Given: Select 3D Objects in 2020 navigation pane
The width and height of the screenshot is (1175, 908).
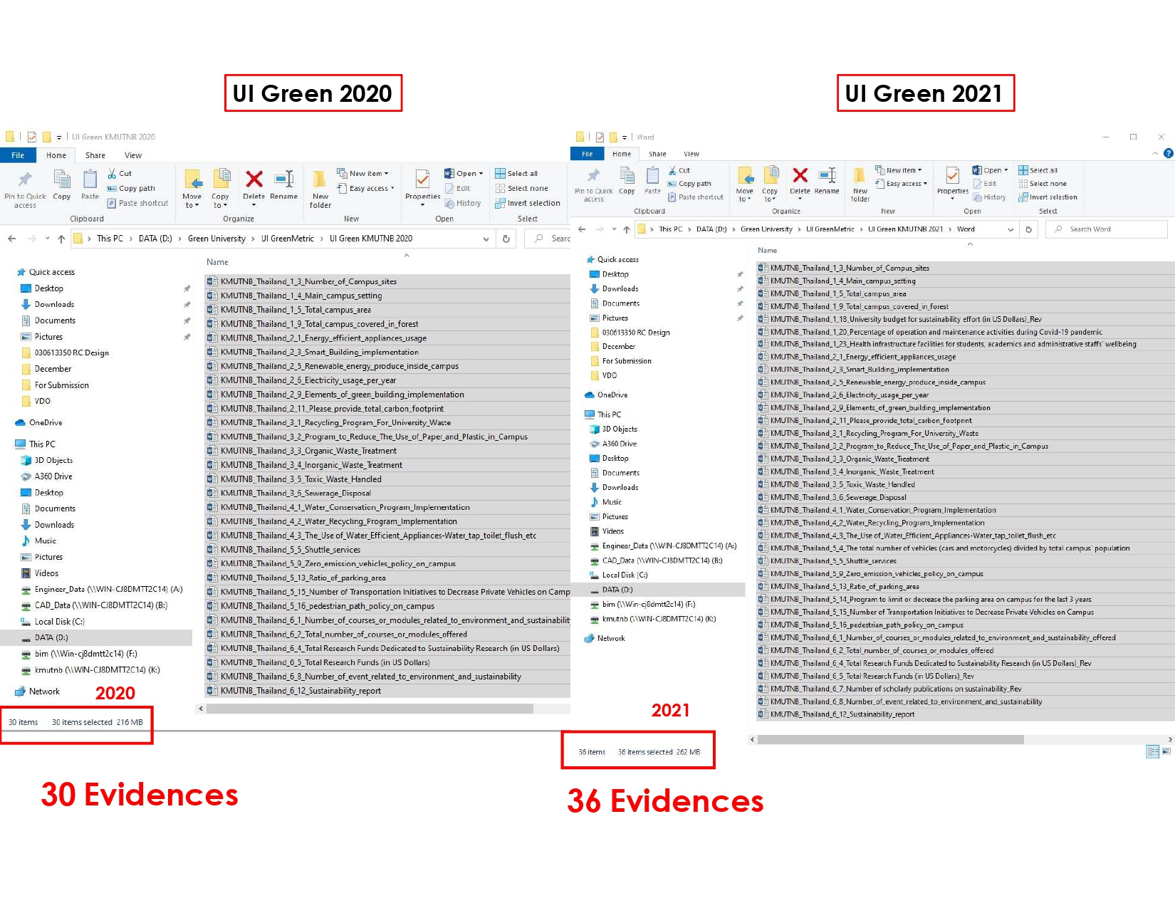Looking at the screenshot, I should coord(53,460).
